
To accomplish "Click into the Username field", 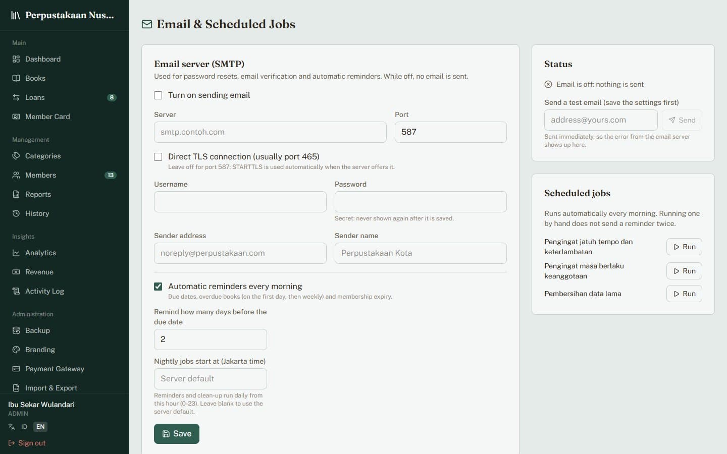I will (x=240, y=202).
